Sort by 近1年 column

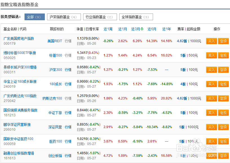point(167,29)
